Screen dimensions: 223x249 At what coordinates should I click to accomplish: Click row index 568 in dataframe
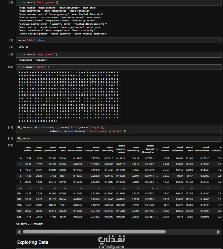[x=19, y=217]
